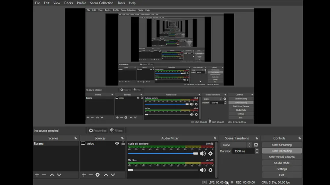Open source properties gear in Sources toolbar
This screenshot has width=330, height=185.
click(98, 175)
